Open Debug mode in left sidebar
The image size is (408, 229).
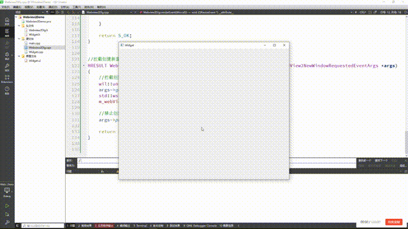point(7,56)
